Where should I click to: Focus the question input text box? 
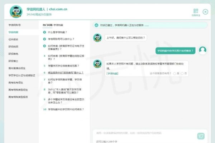pos(145,133)
